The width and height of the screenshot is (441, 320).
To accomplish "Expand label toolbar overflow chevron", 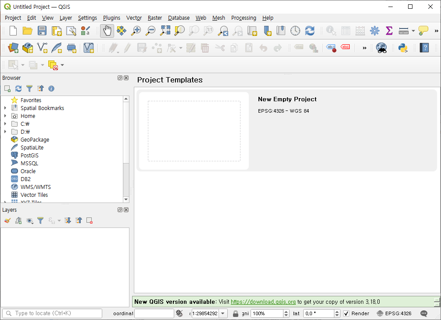I will point(365,48).
